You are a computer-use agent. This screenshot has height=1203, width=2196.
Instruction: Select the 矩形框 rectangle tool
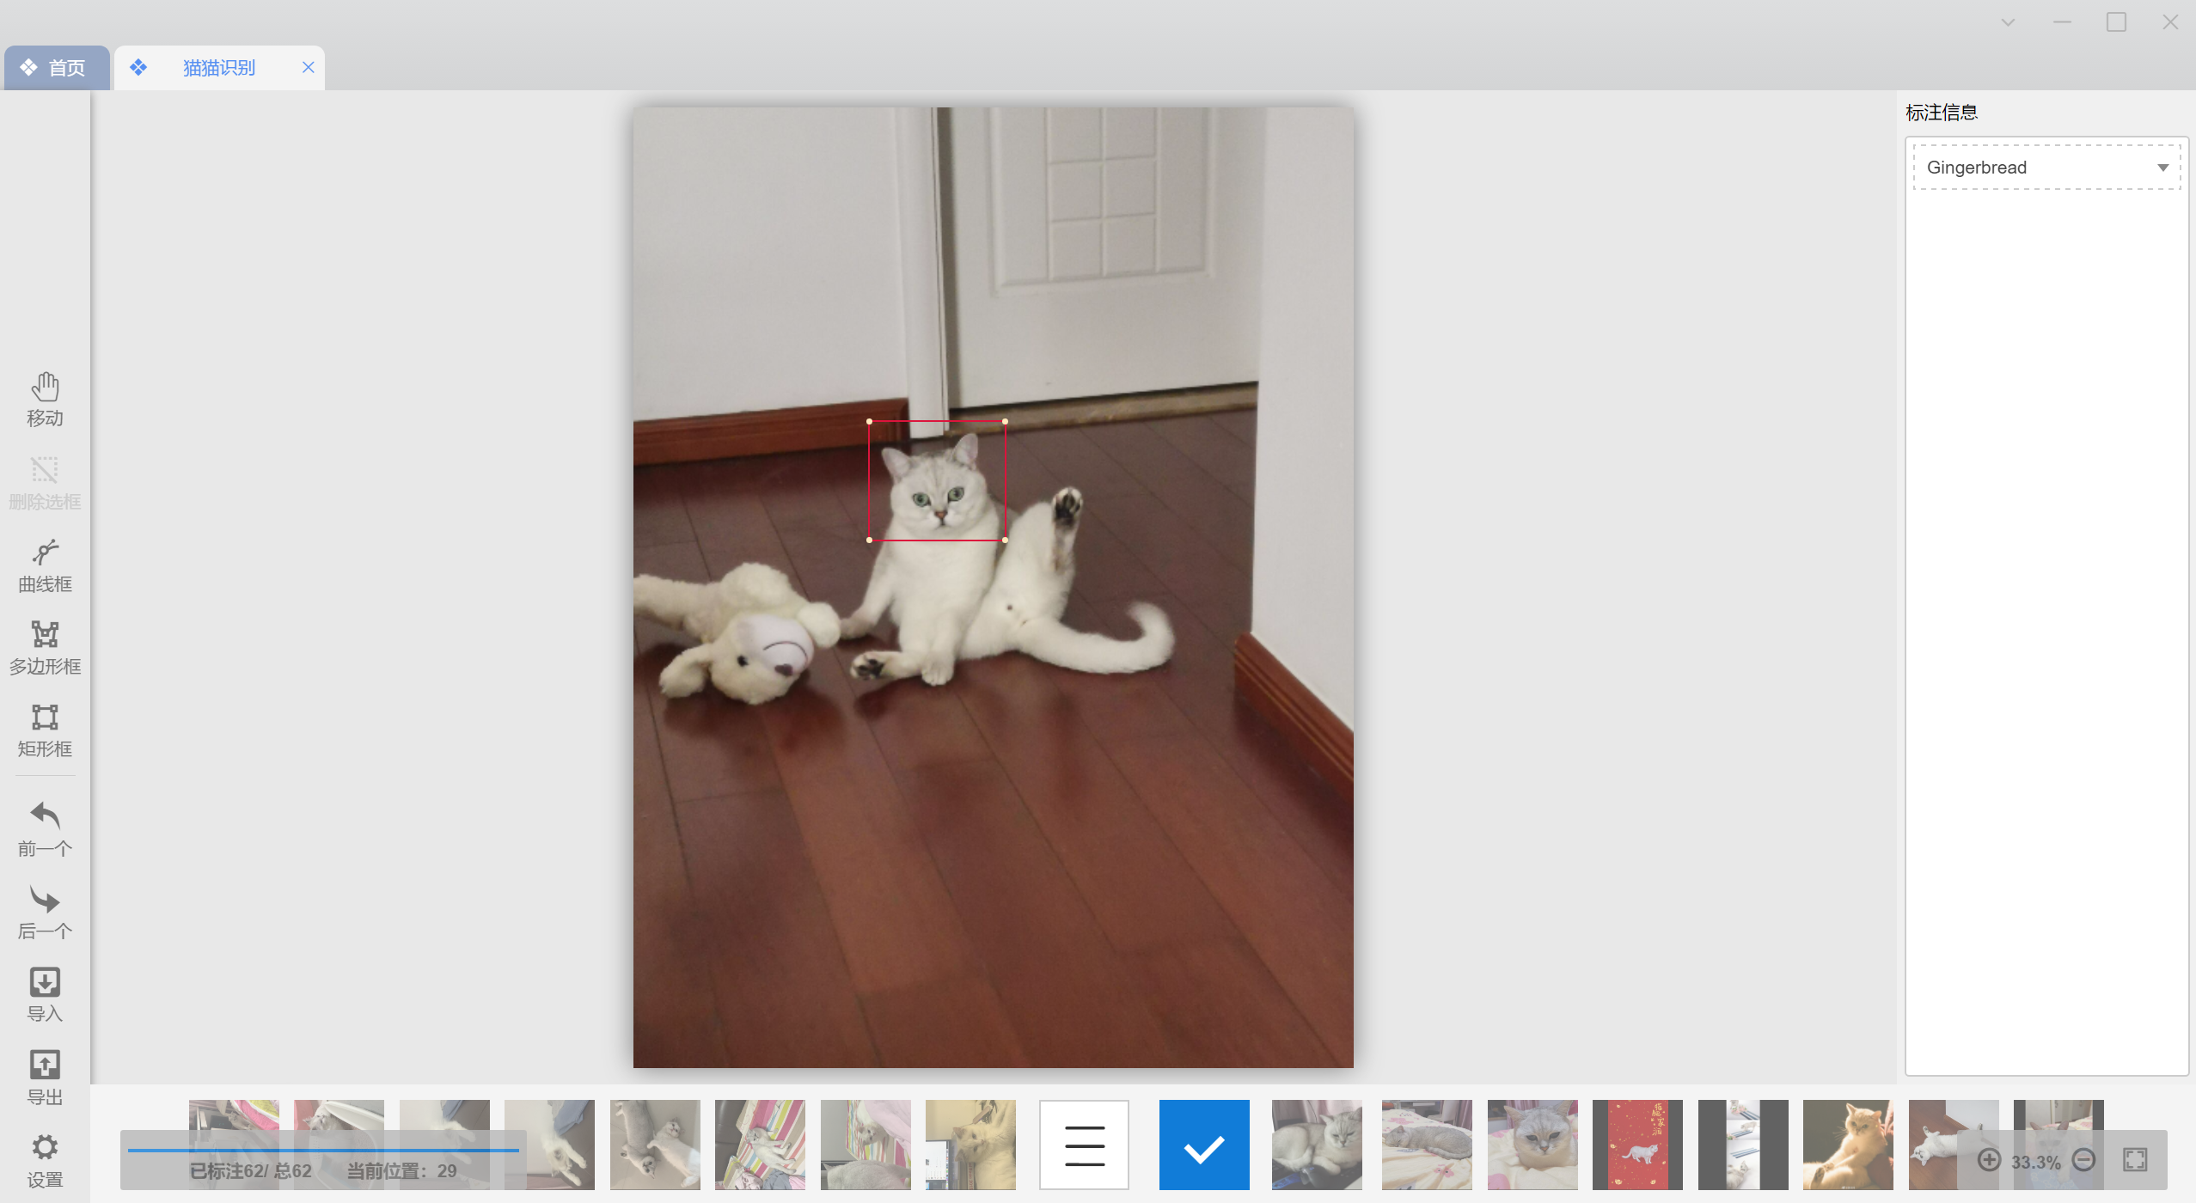(45, 730)
